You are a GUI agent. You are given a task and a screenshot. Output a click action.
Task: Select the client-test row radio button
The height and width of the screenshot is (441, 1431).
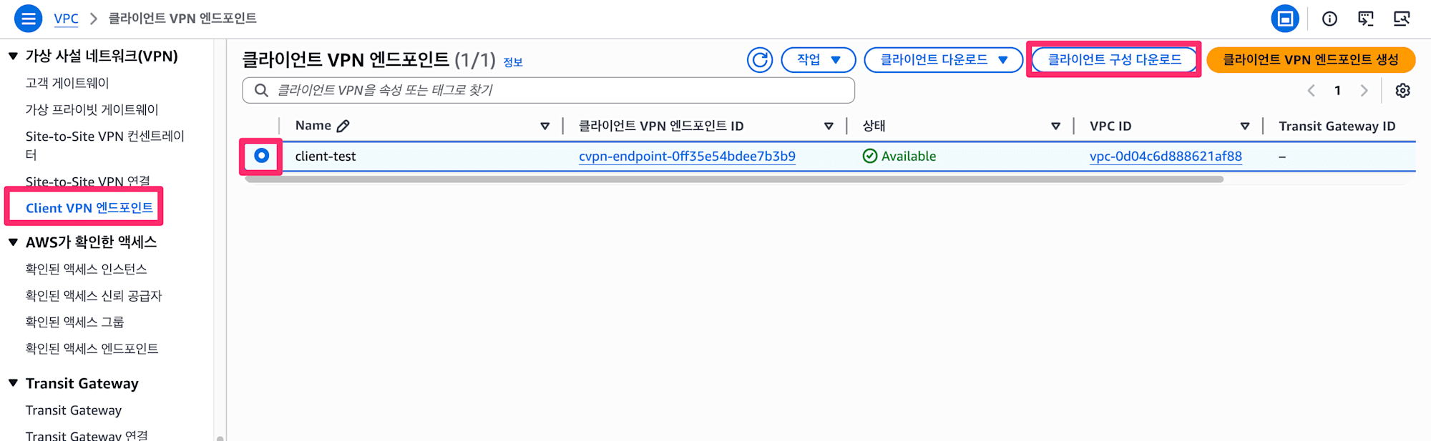(x=262, y=156)
